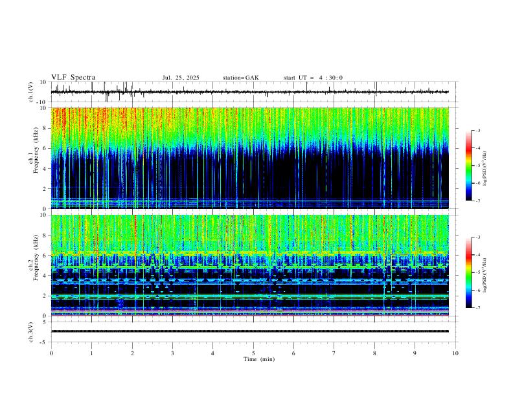Viewport: 513px width, 396px height.
Task: Click the "5" tick on the Time axis
Action: (x=253, y=353)
